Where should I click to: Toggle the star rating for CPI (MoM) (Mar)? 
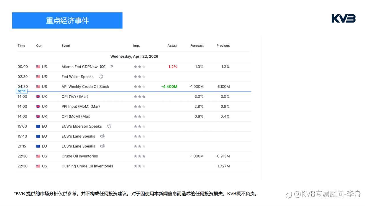click(139, 116)
